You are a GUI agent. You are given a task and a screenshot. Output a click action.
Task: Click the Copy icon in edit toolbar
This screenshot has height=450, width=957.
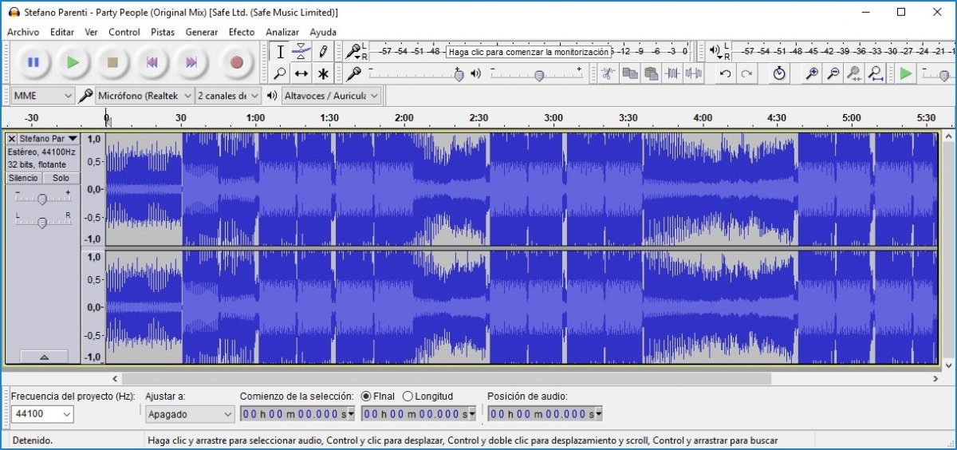pyautogui.click(x=629, y=73)
